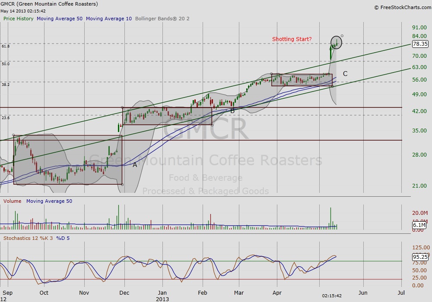This screenshot has height=302, width=432.
Task: Click the 50.0 Fibonacci level label
Action: [6, 64]
